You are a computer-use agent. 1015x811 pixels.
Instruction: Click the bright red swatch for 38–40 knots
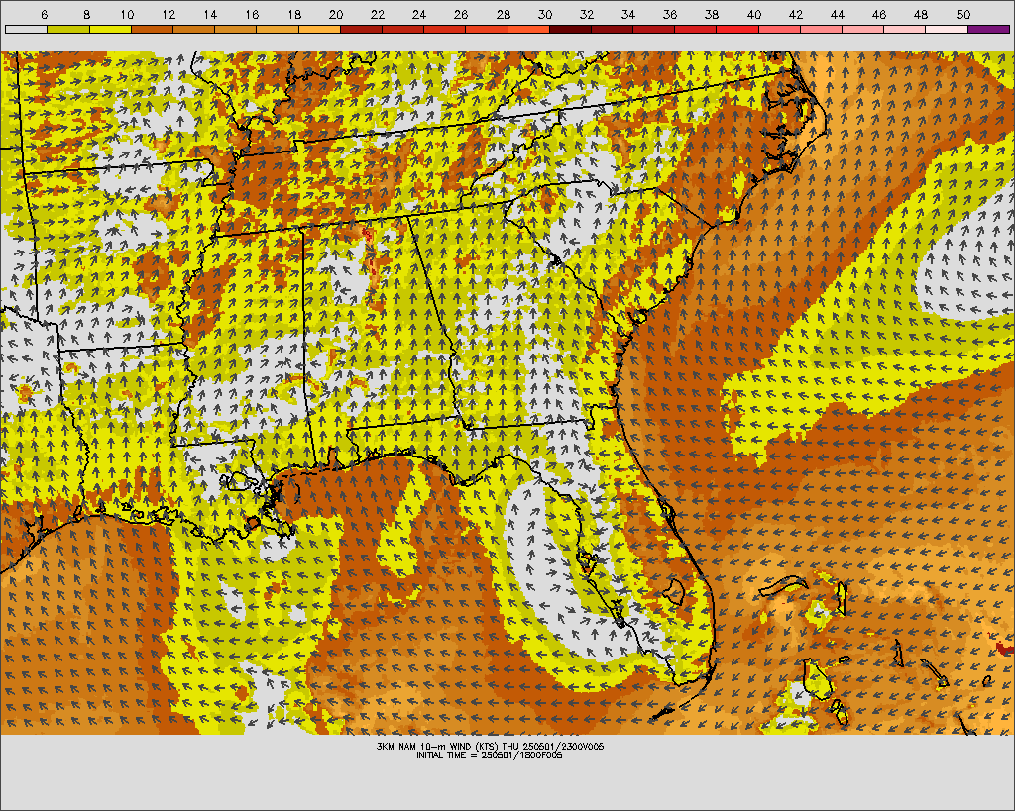point(737,29)
